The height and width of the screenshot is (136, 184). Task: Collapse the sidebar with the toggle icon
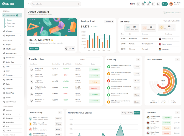click(x=28, y=4)
